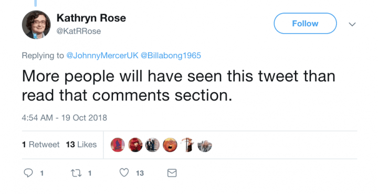Viewport: 378px width, 194px height.
Task: Click the @KatRRose handle
Action: [79, 31]
